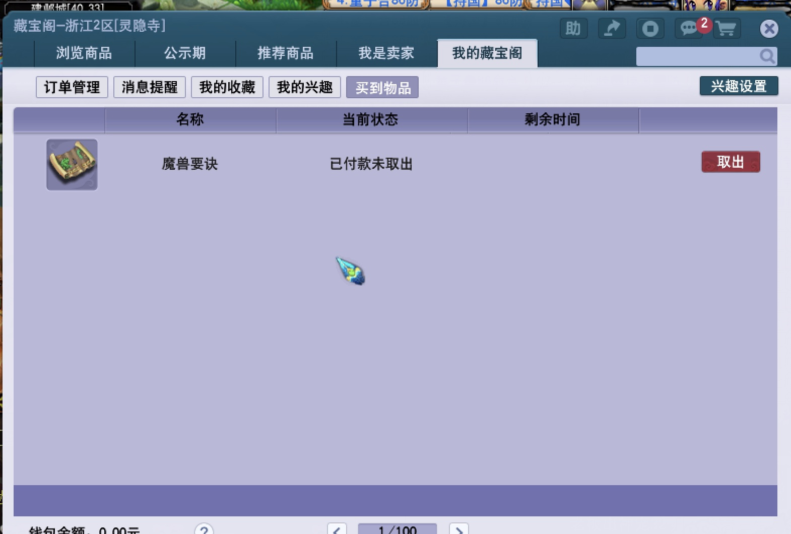This screenshot has height=534, width=791.
Task: Click the share arrow icon
Action: click(x=612, y=29)
